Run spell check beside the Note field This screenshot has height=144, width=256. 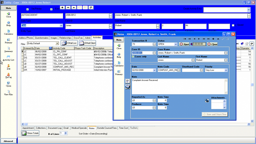click(x=128, y=81)
